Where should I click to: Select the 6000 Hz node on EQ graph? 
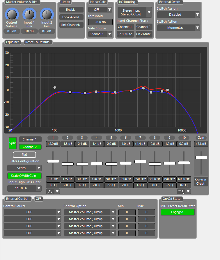coord(167,90)
